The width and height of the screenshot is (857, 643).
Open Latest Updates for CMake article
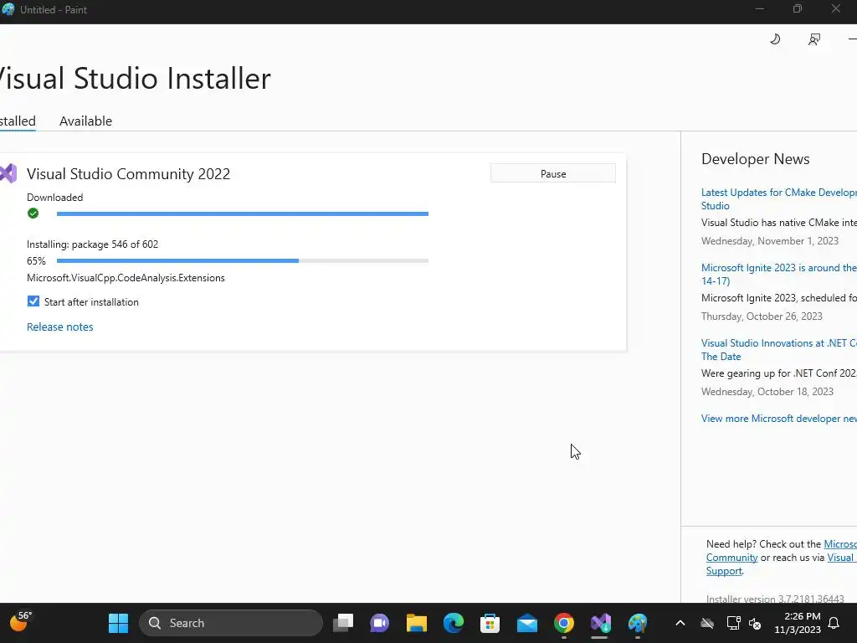coord(779,199)
